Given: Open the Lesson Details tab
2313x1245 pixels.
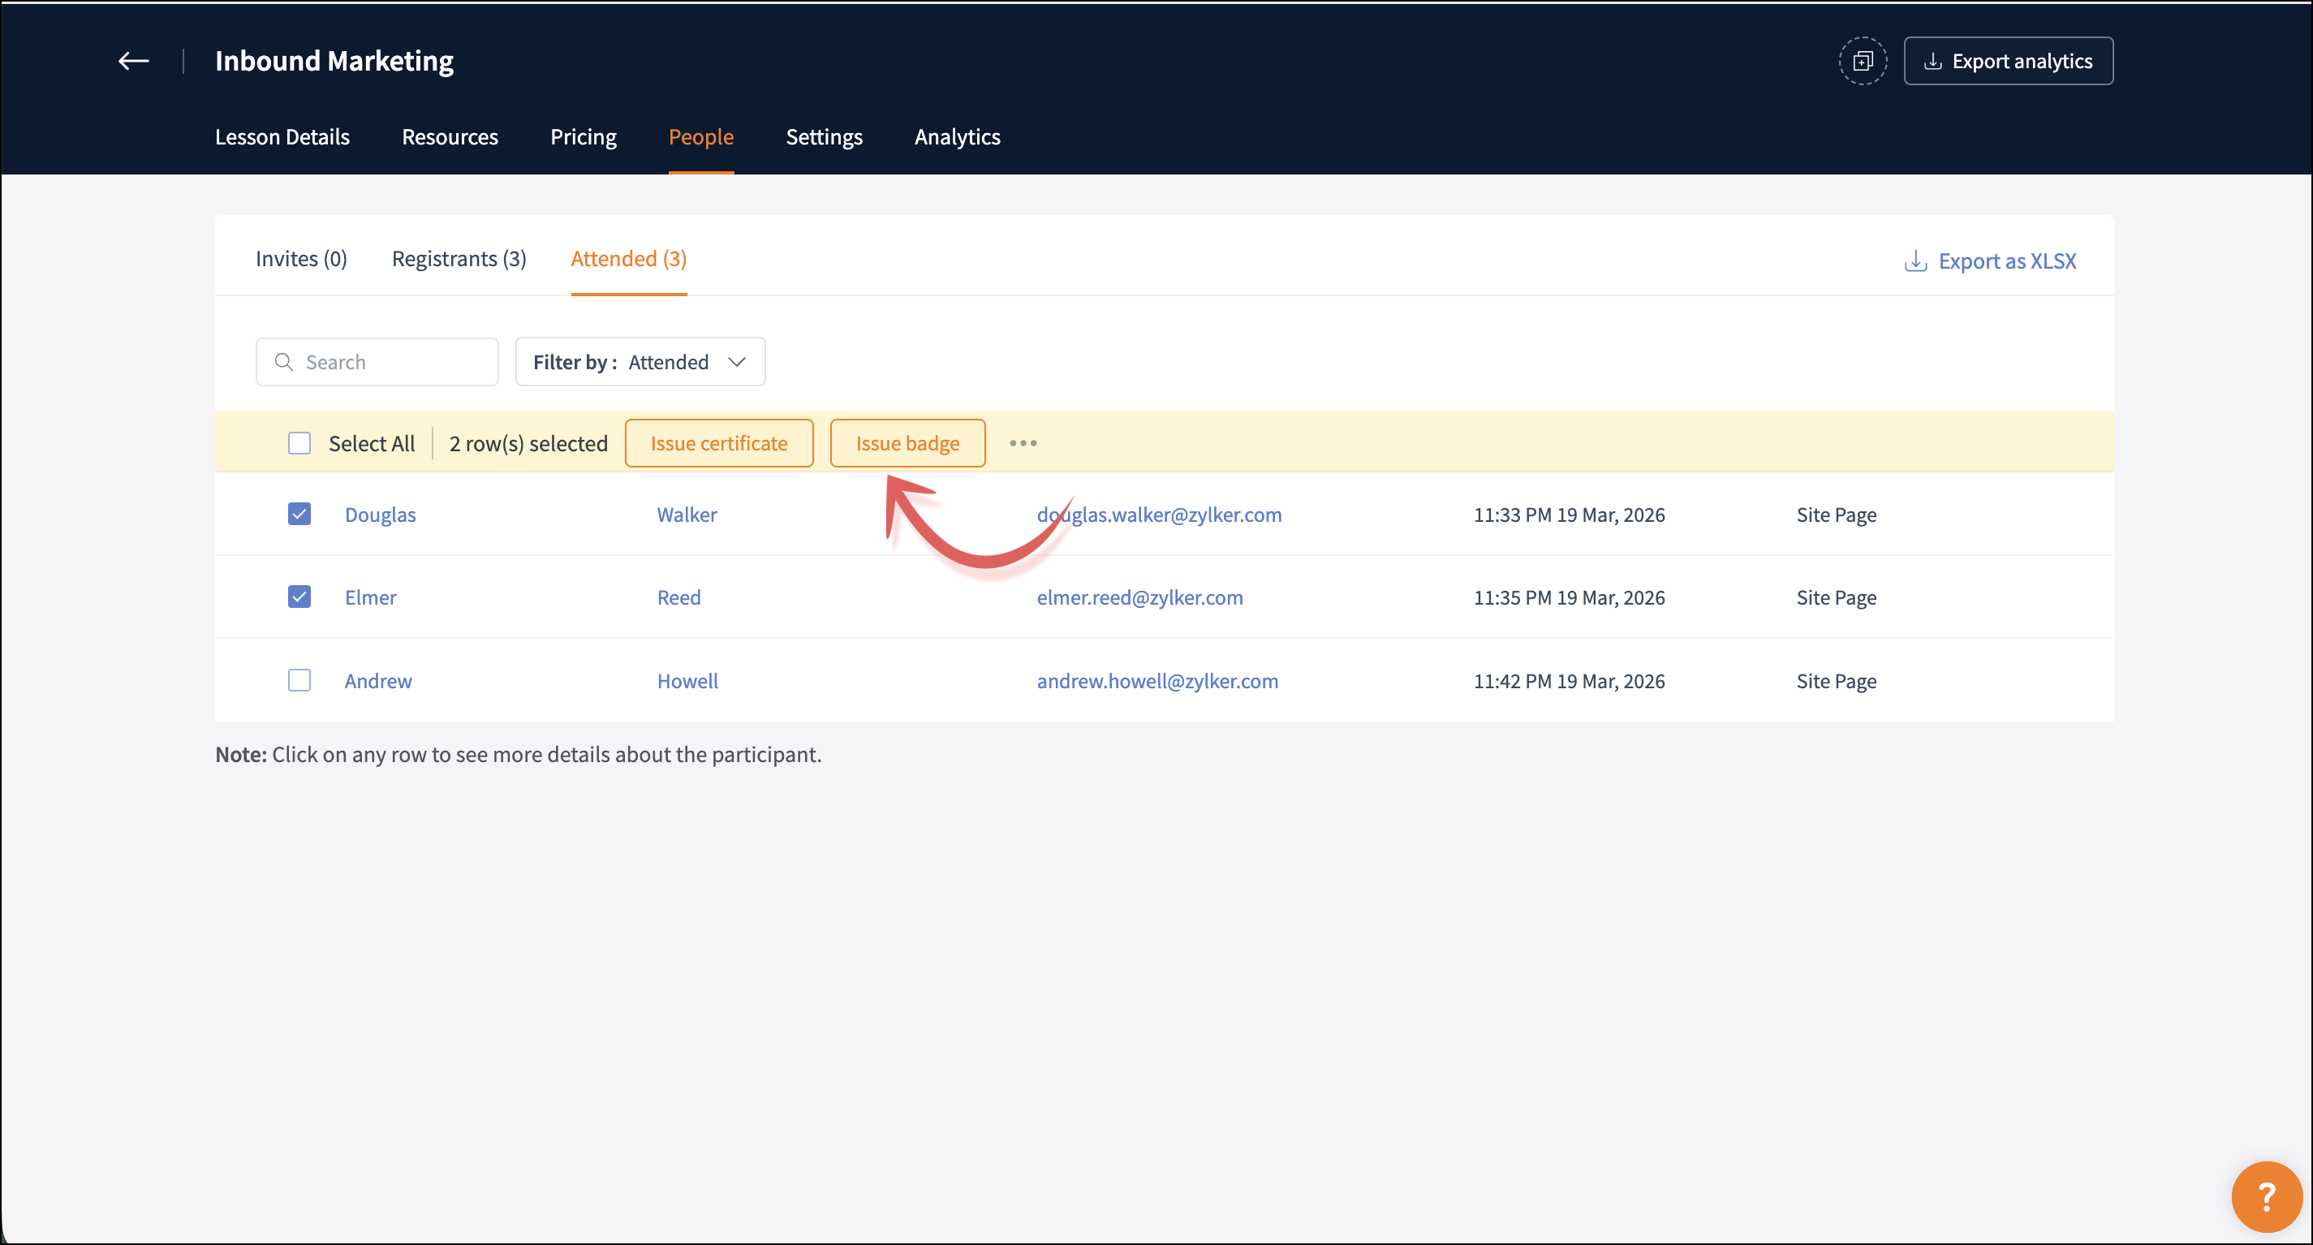Looking at the screenshot, I should pyautogui.click(x=282, y=136).
